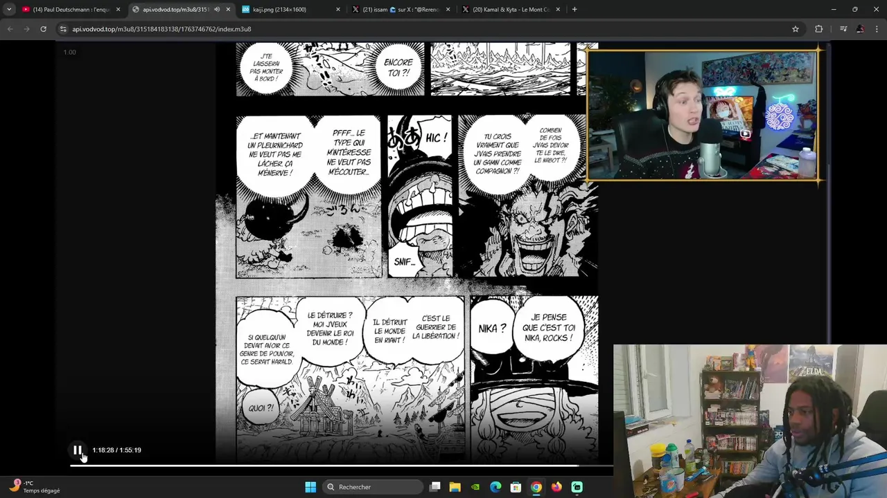887x498 pixels.
Task: Open the weather widget Temps dégagé
Action: coord(33,487)
